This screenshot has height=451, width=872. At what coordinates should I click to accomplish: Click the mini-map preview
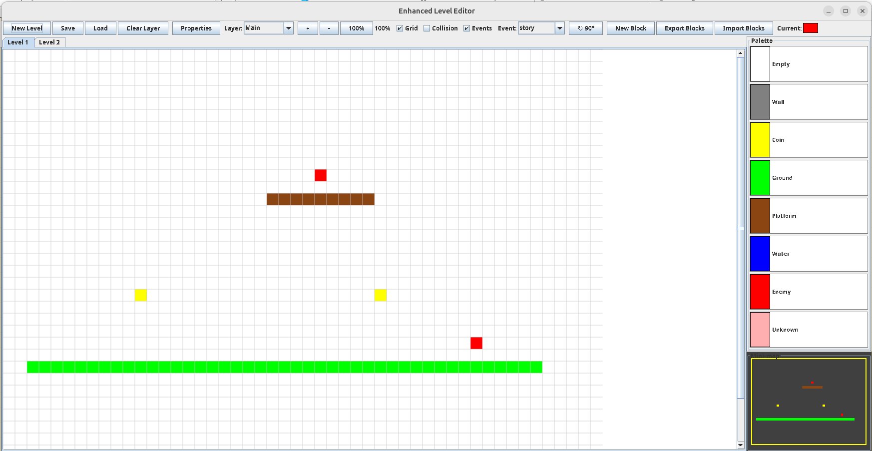pos(809,402)
